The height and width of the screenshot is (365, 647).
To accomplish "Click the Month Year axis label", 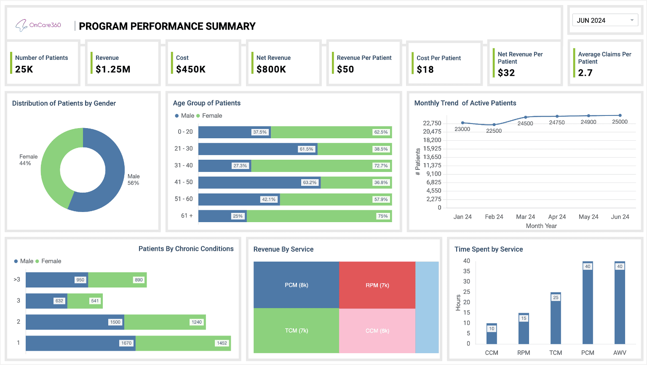I will 541,226.
